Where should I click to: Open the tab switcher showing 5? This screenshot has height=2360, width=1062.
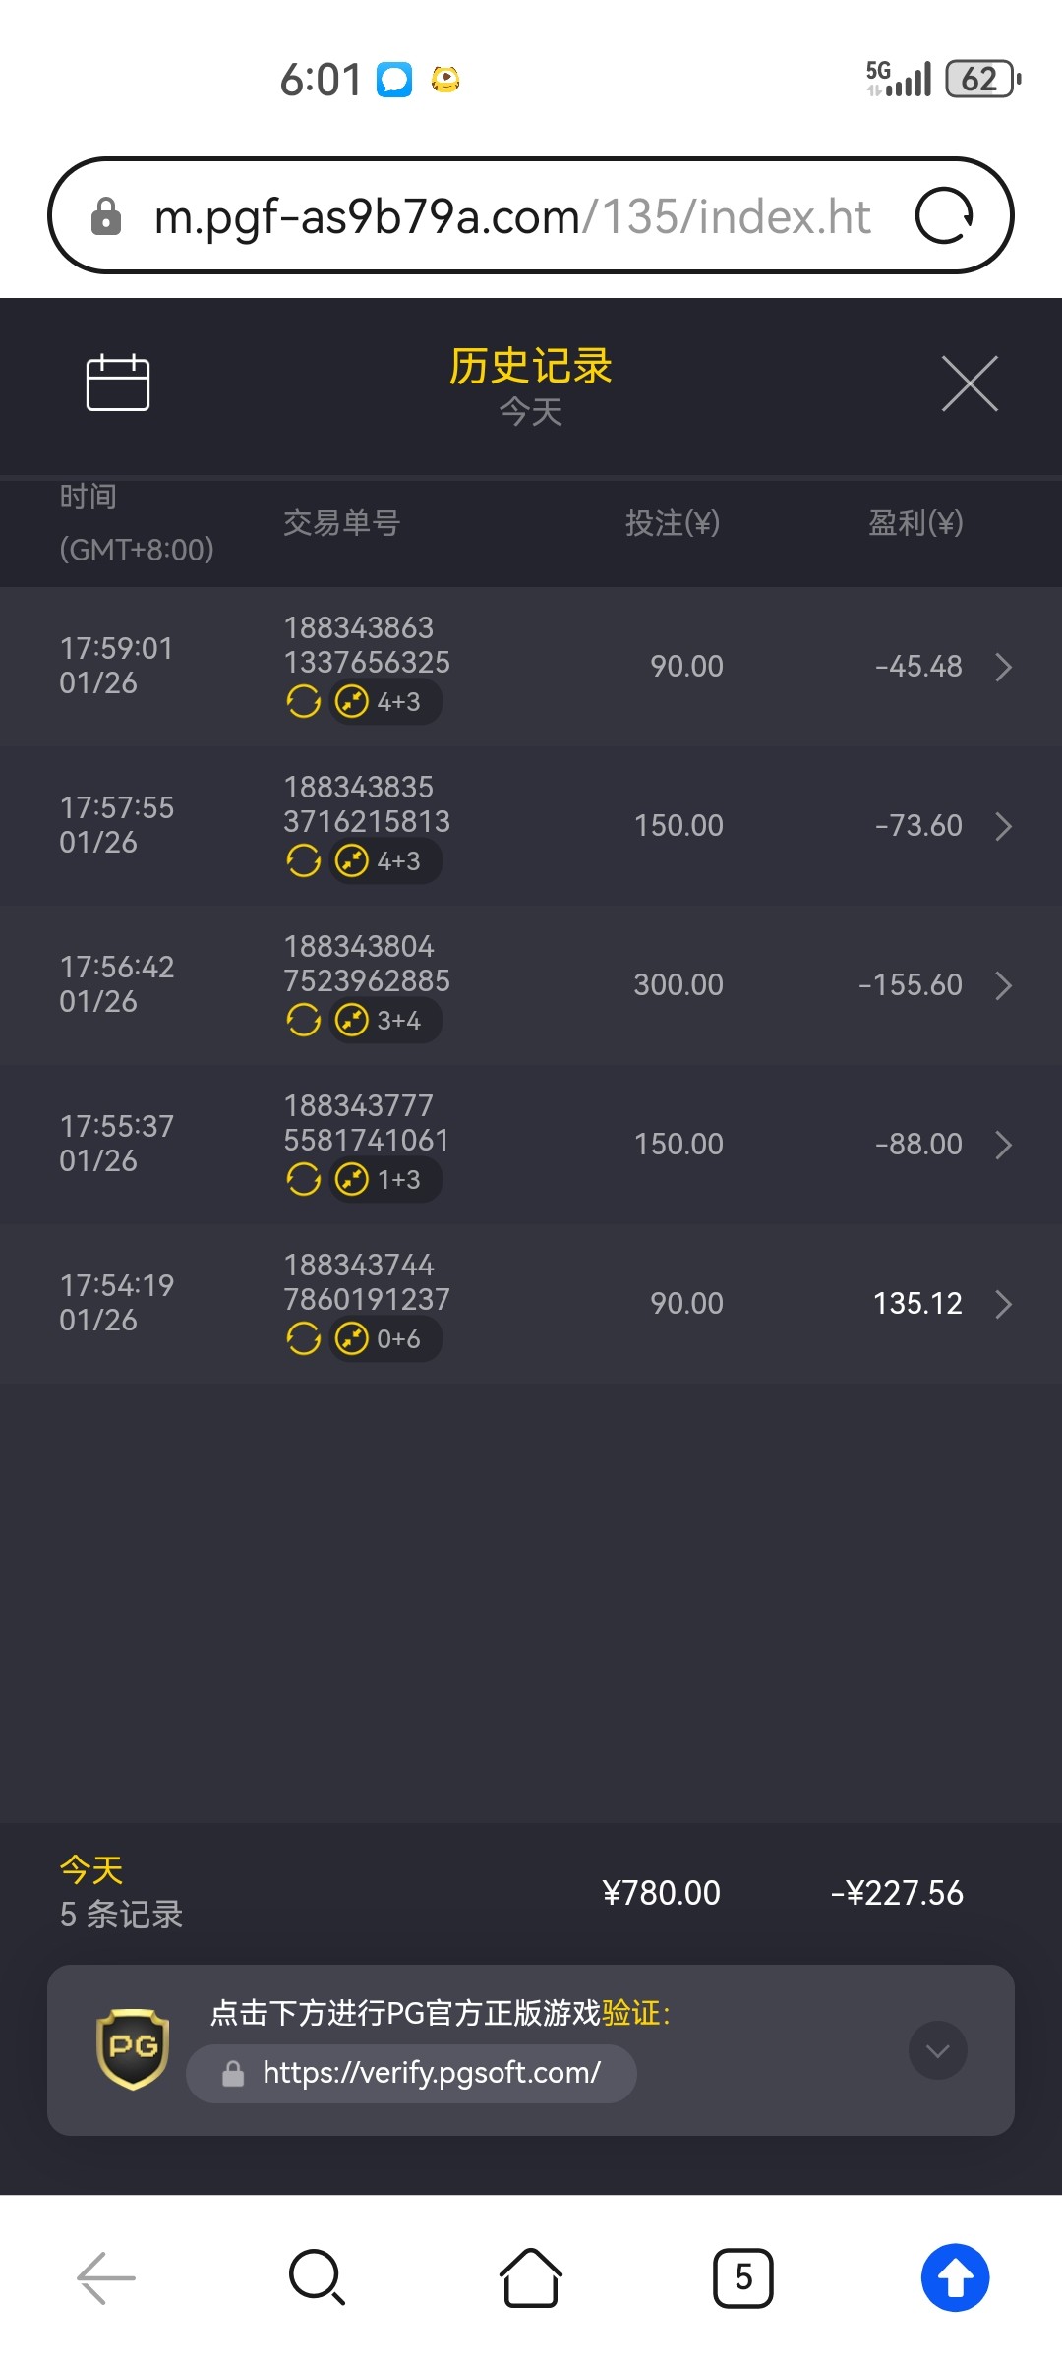743,2277
